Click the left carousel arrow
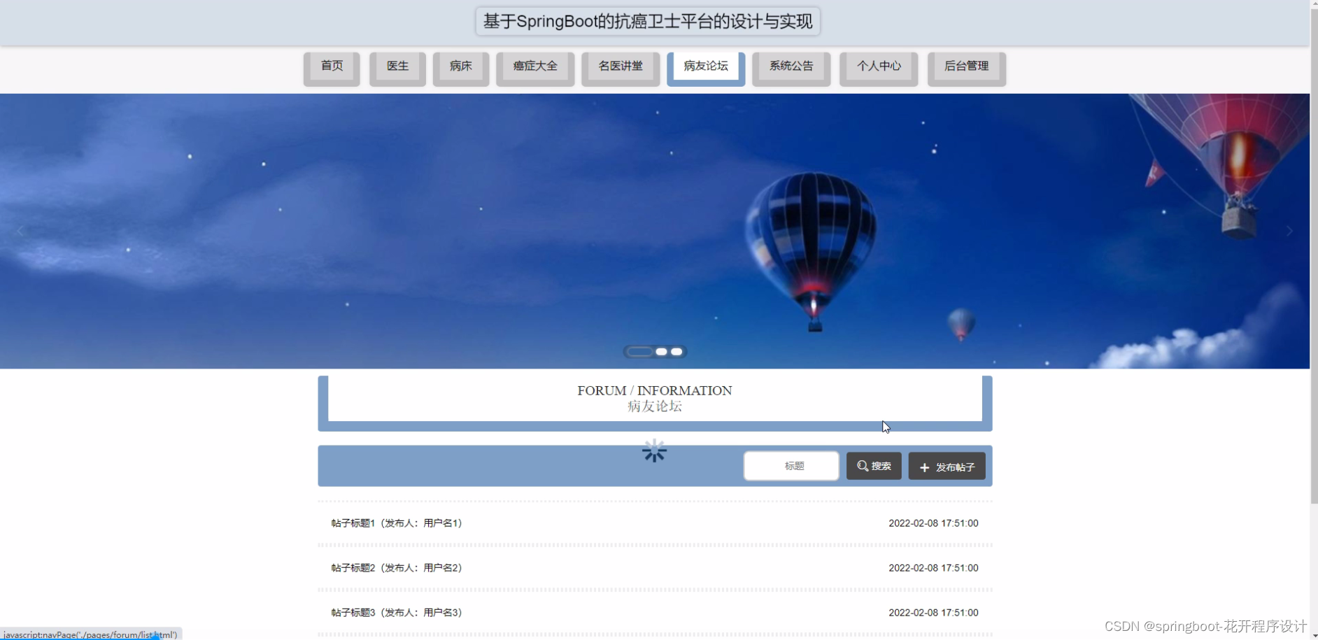This screenshot has width=1318, height=640. (20, 231)
